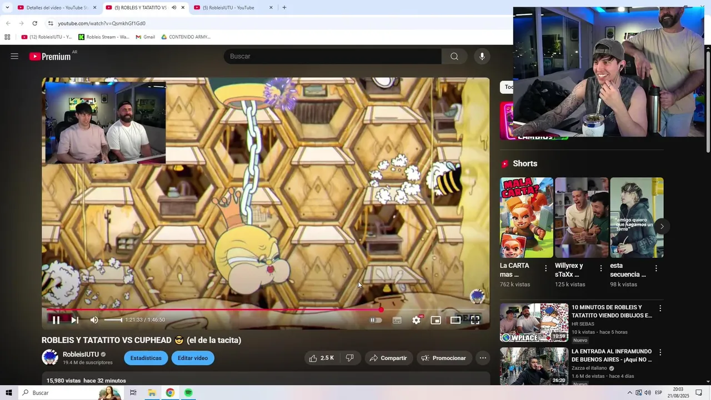The height and width of the screenshot is (400, 711).
Task: Skip to the next video
Action: (75, 320)
